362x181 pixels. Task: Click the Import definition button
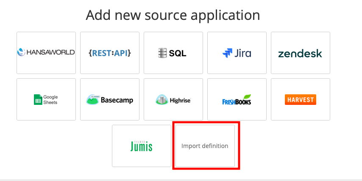point(205,146)
